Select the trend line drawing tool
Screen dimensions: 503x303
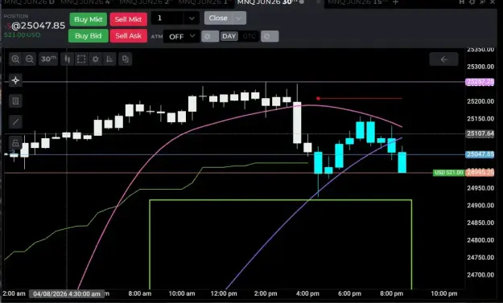15,121
